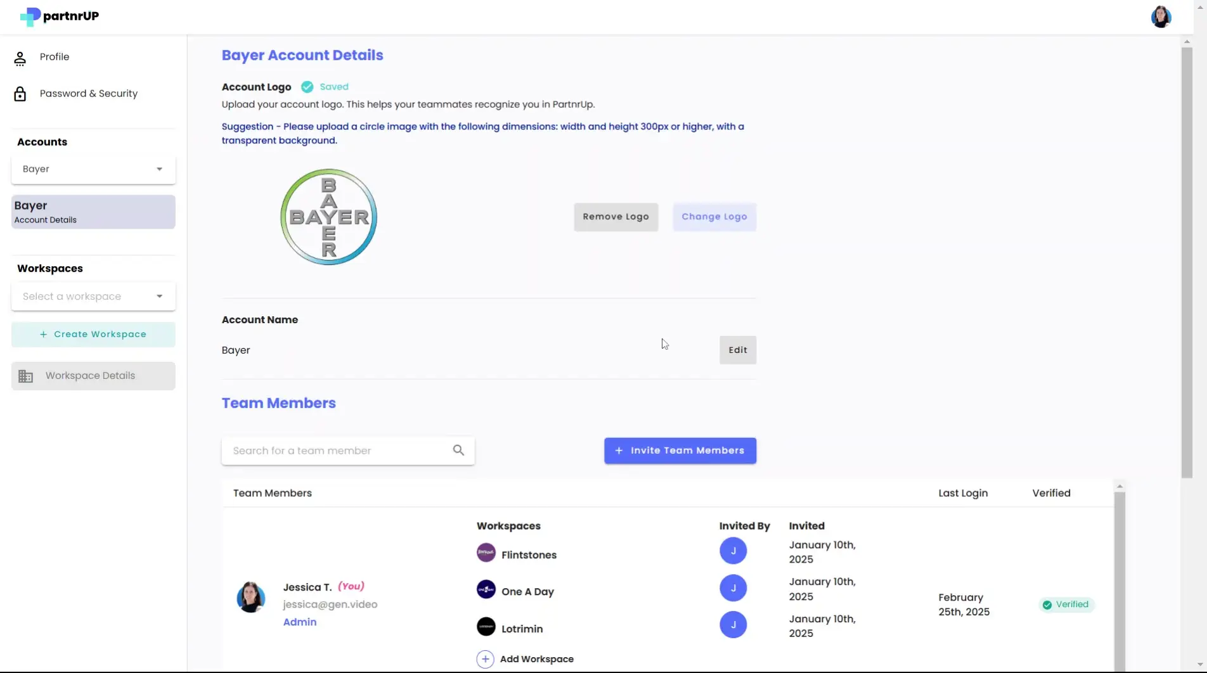The image size is (1207, 673).
Task: Open the Workspace Details building icon
Action: [25, 375]
